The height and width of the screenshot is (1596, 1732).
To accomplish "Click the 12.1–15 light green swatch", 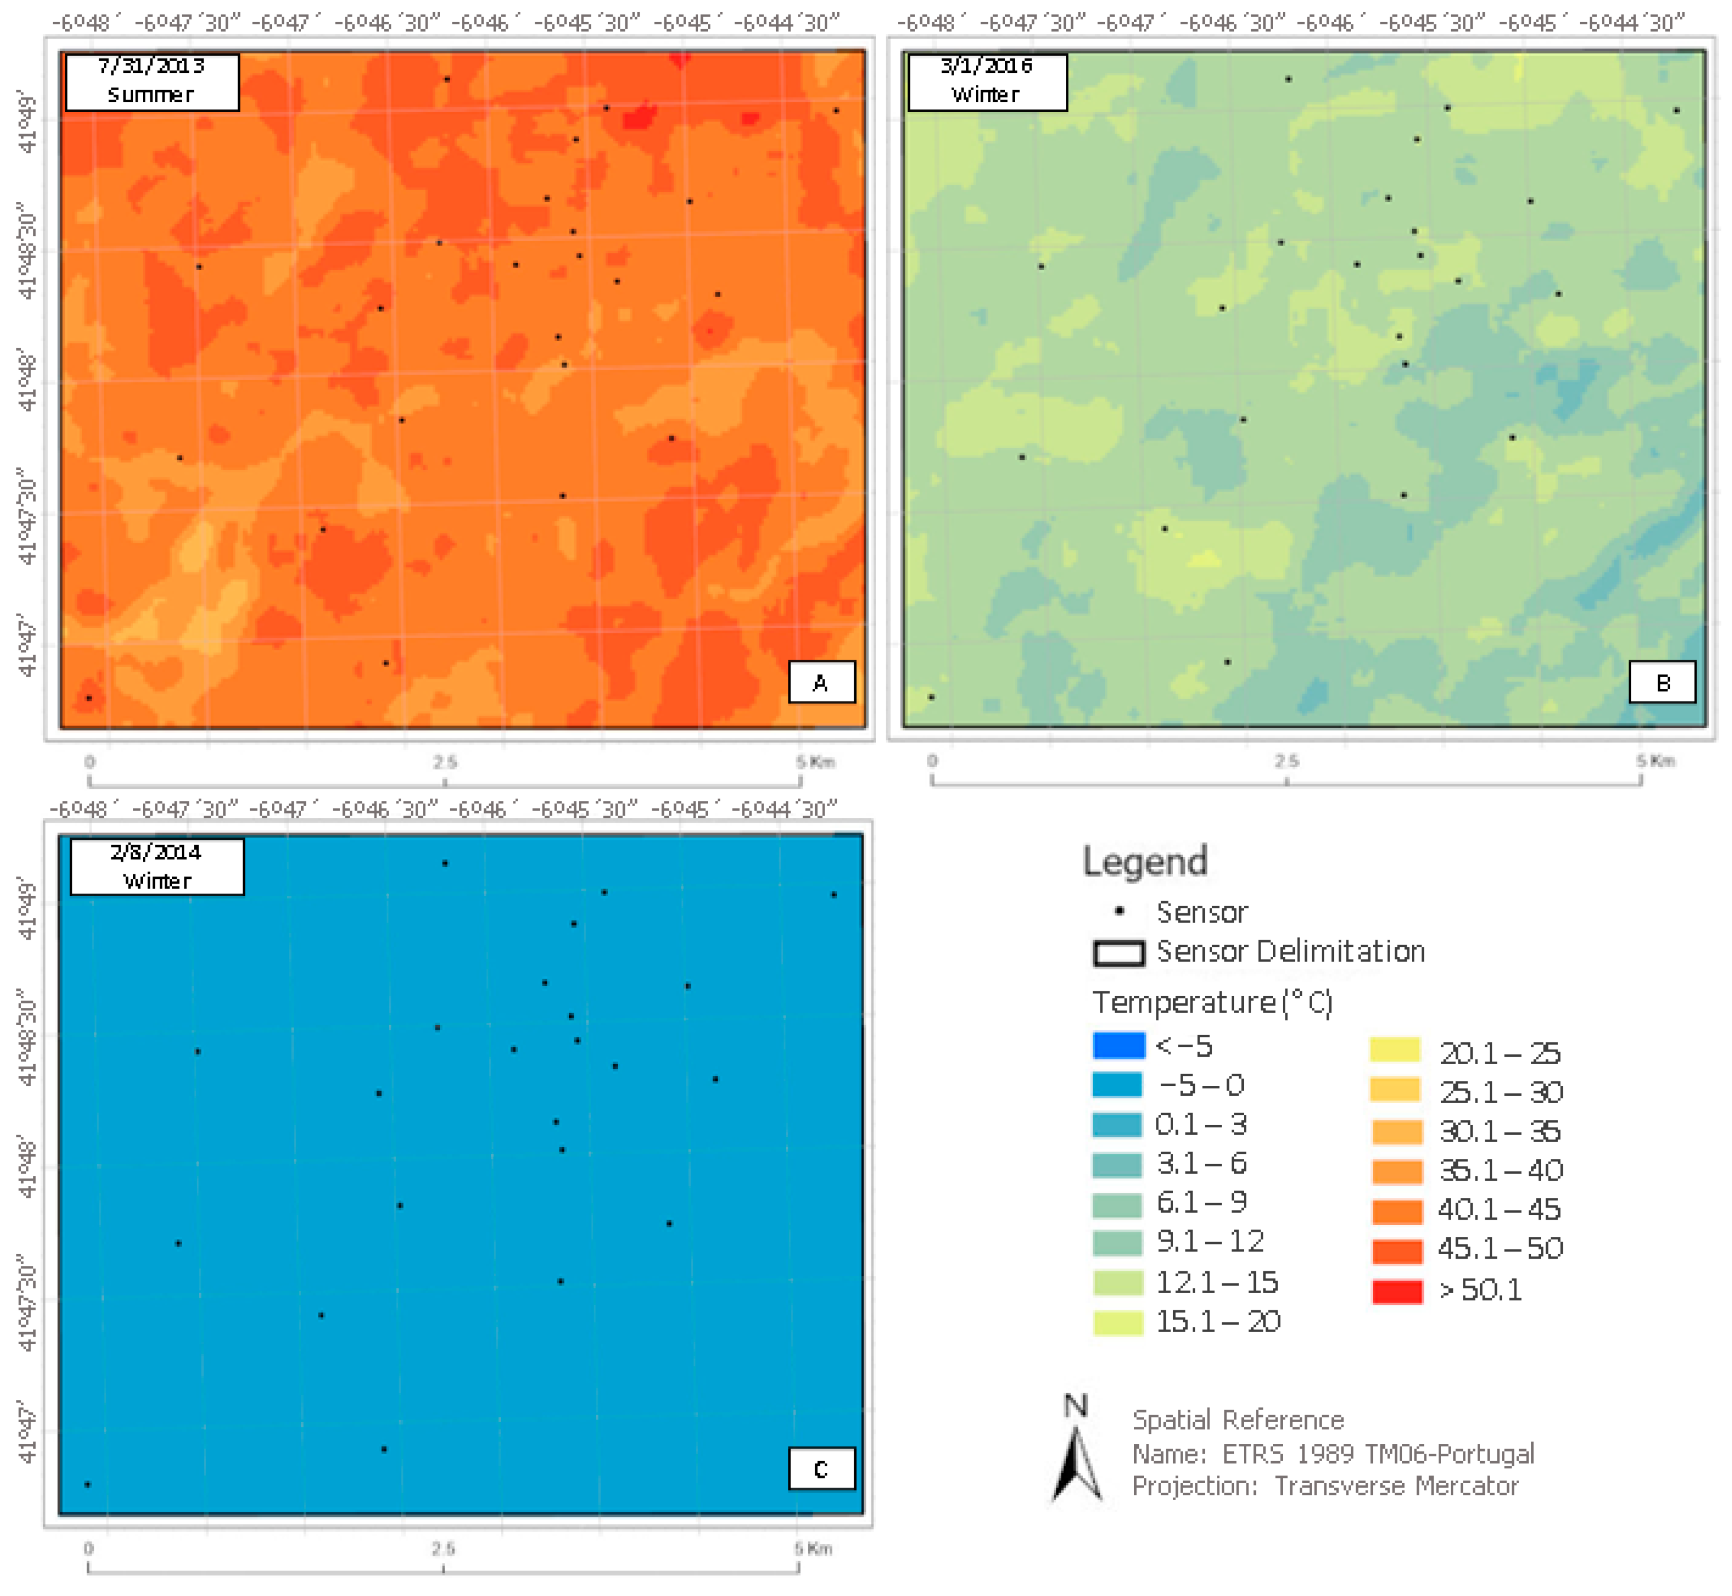I will 1118,1283.
